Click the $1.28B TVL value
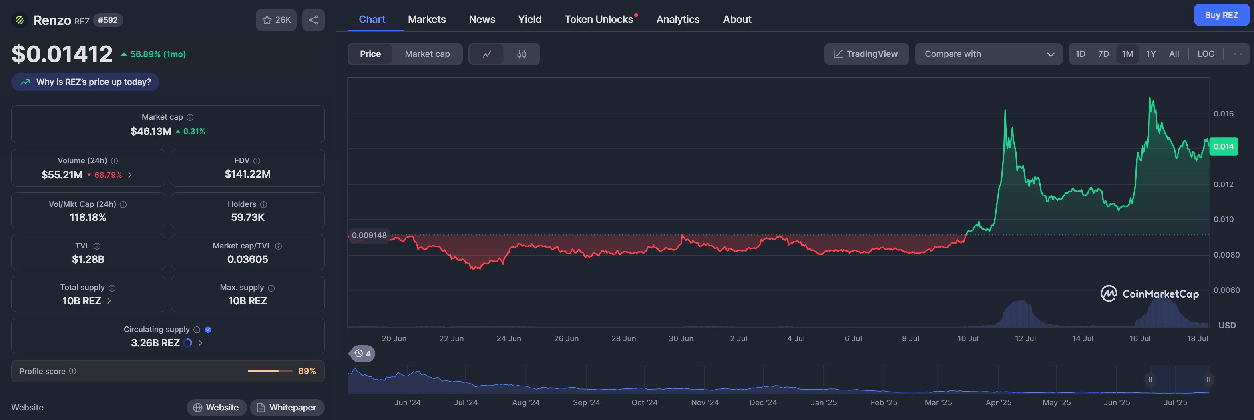 pyautogui.click(x=88, y=259)
